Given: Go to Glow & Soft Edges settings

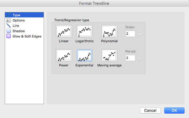Looking at the screenshot, I should [27, 36].
